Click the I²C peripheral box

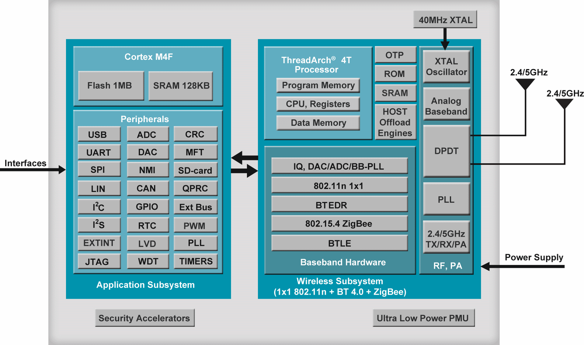pos(99,207)
